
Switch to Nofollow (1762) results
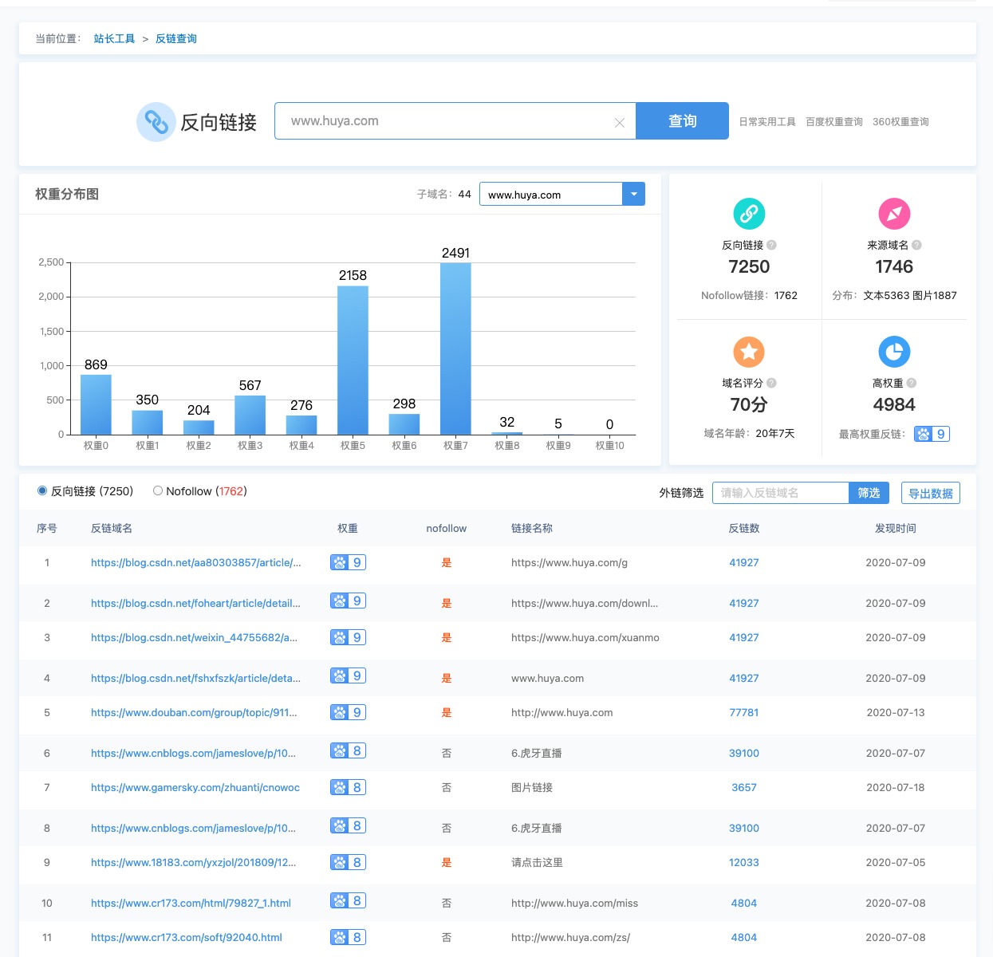tap(157, 490)
